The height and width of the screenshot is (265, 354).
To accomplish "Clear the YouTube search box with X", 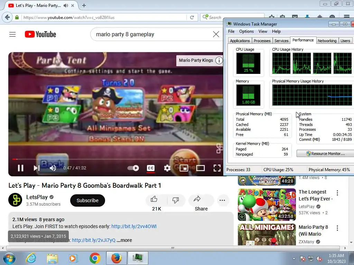I will [x=216, y=34].
